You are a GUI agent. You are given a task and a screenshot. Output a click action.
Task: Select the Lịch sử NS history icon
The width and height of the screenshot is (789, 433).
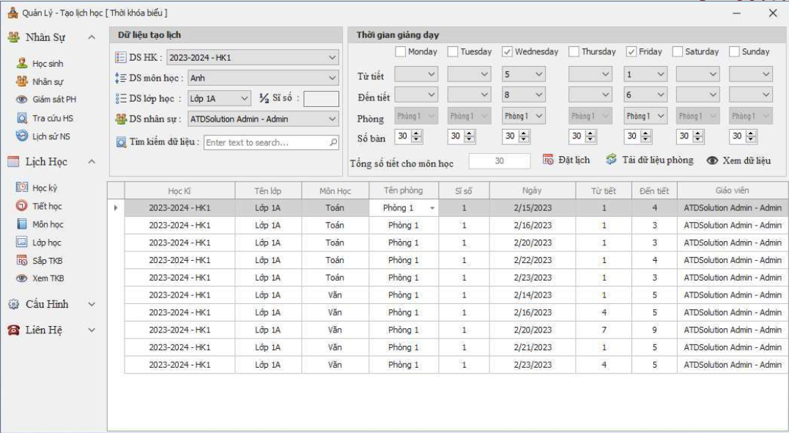tap(22, 136)
